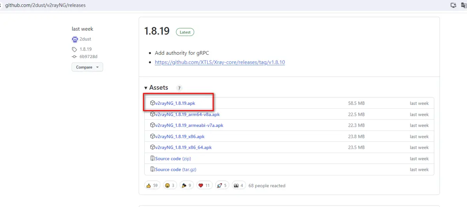Add a thumbs up reaction (59)

point(152,186)
